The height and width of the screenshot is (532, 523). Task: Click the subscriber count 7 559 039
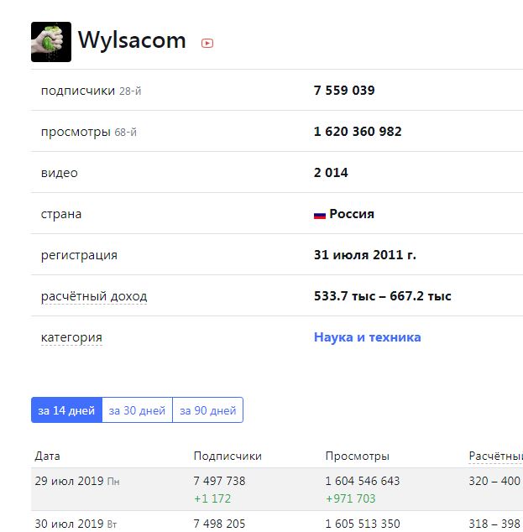[x=344, y=91]
